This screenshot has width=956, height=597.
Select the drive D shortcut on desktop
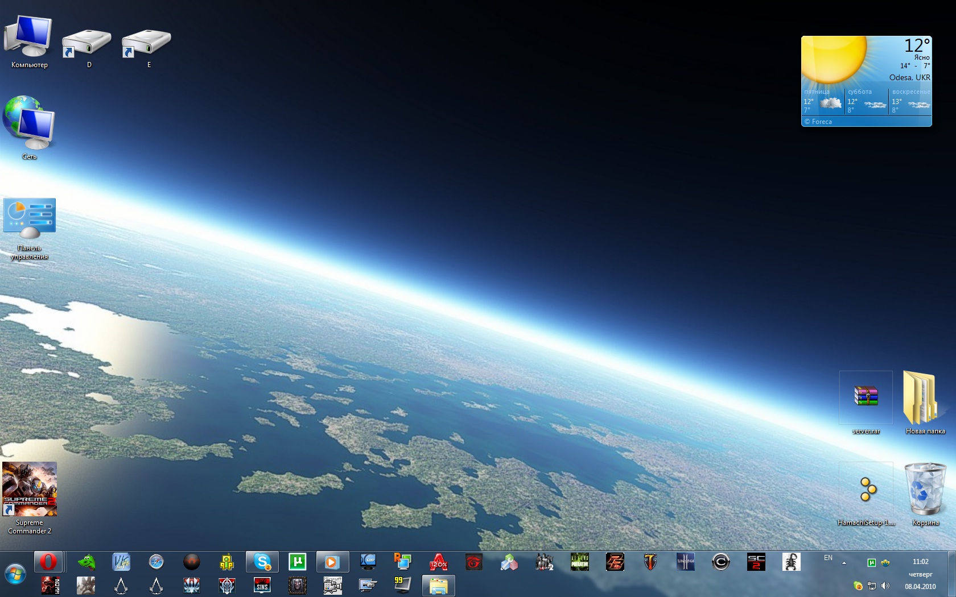[x=87, y=48]
